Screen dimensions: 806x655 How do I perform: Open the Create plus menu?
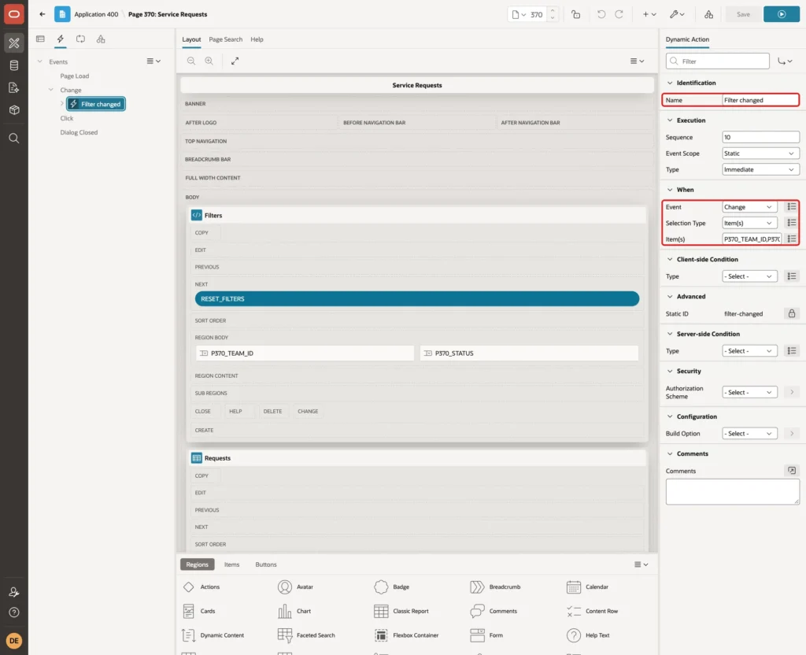tap(649, 14)
